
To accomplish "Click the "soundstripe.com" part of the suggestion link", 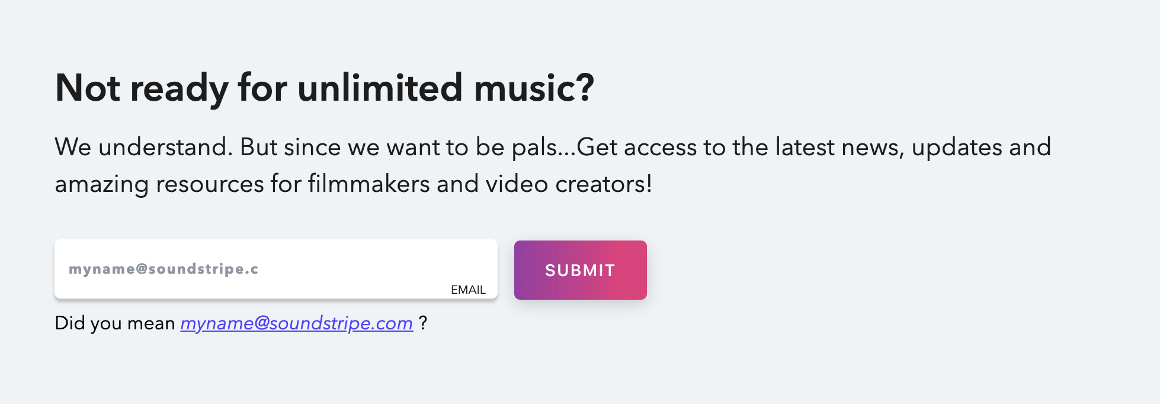I will 341,323.
